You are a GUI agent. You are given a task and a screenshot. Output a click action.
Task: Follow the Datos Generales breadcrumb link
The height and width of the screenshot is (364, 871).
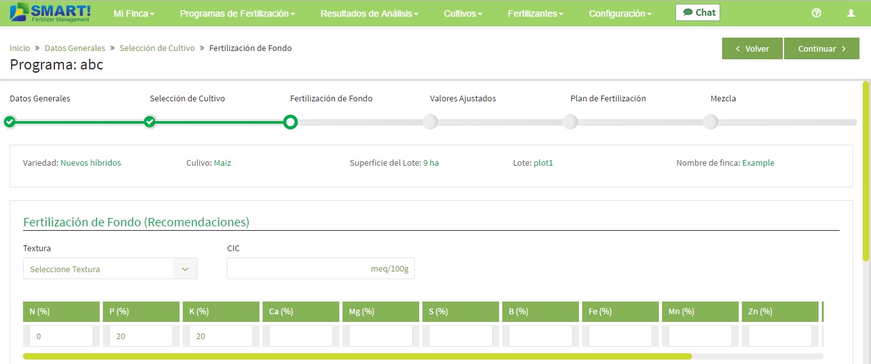[75, 48]
